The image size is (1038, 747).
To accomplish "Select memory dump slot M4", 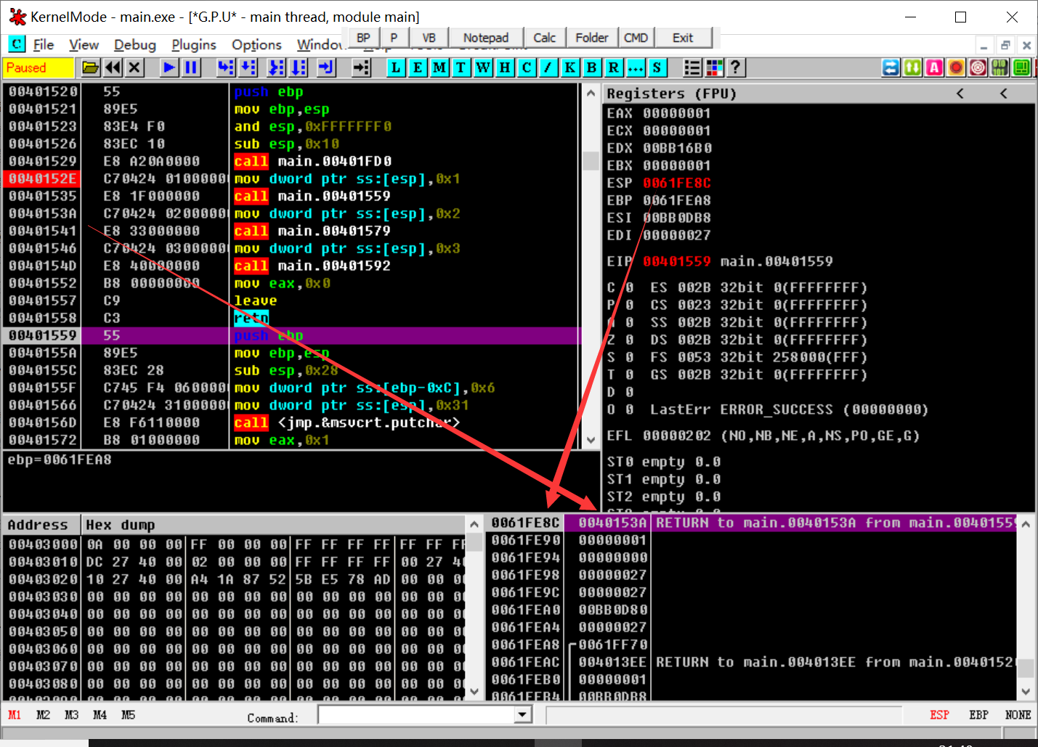I will click(x=100, y=715).
